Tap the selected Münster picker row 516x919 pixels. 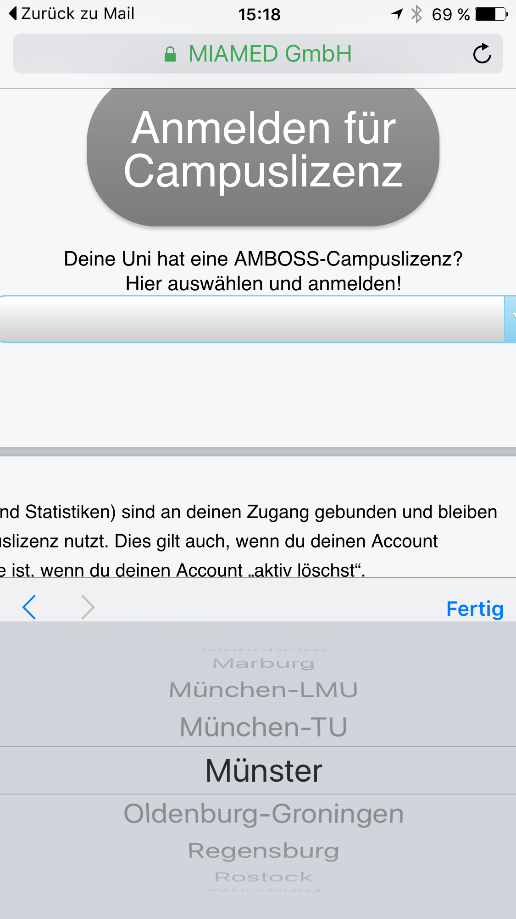(x=263, y=770)
